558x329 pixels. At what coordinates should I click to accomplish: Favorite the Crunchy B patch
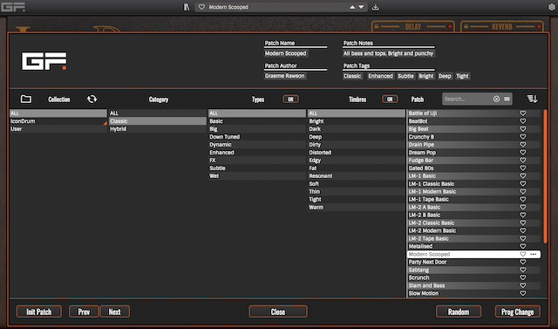pyautogui.click(x=523, y=137)
